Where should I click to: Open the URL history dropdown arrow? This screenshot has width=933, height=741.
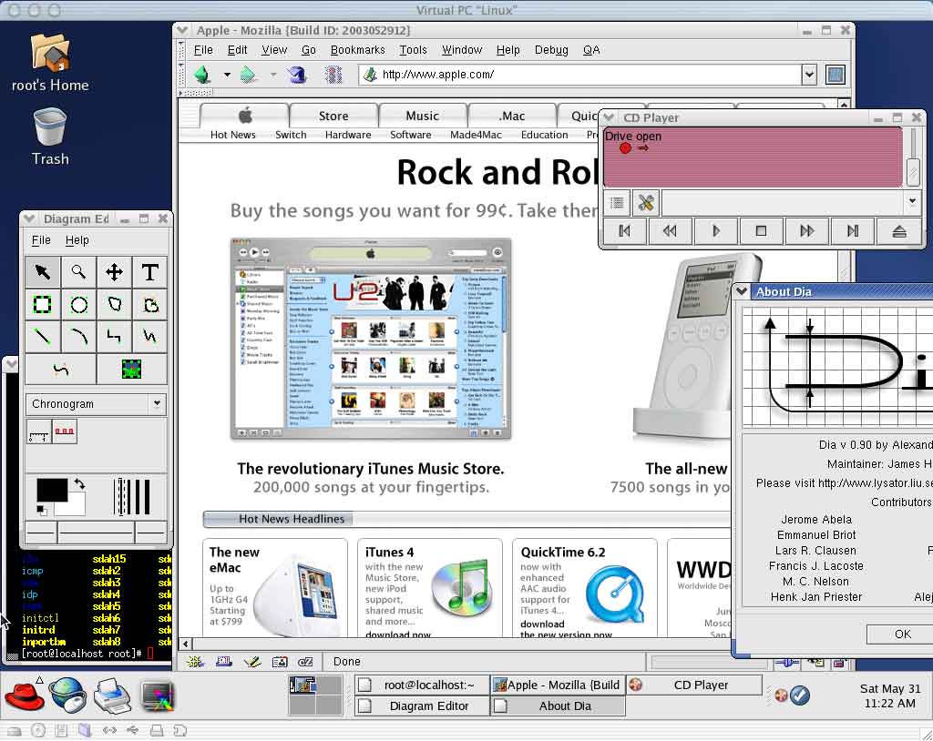[x=808, y=75]
